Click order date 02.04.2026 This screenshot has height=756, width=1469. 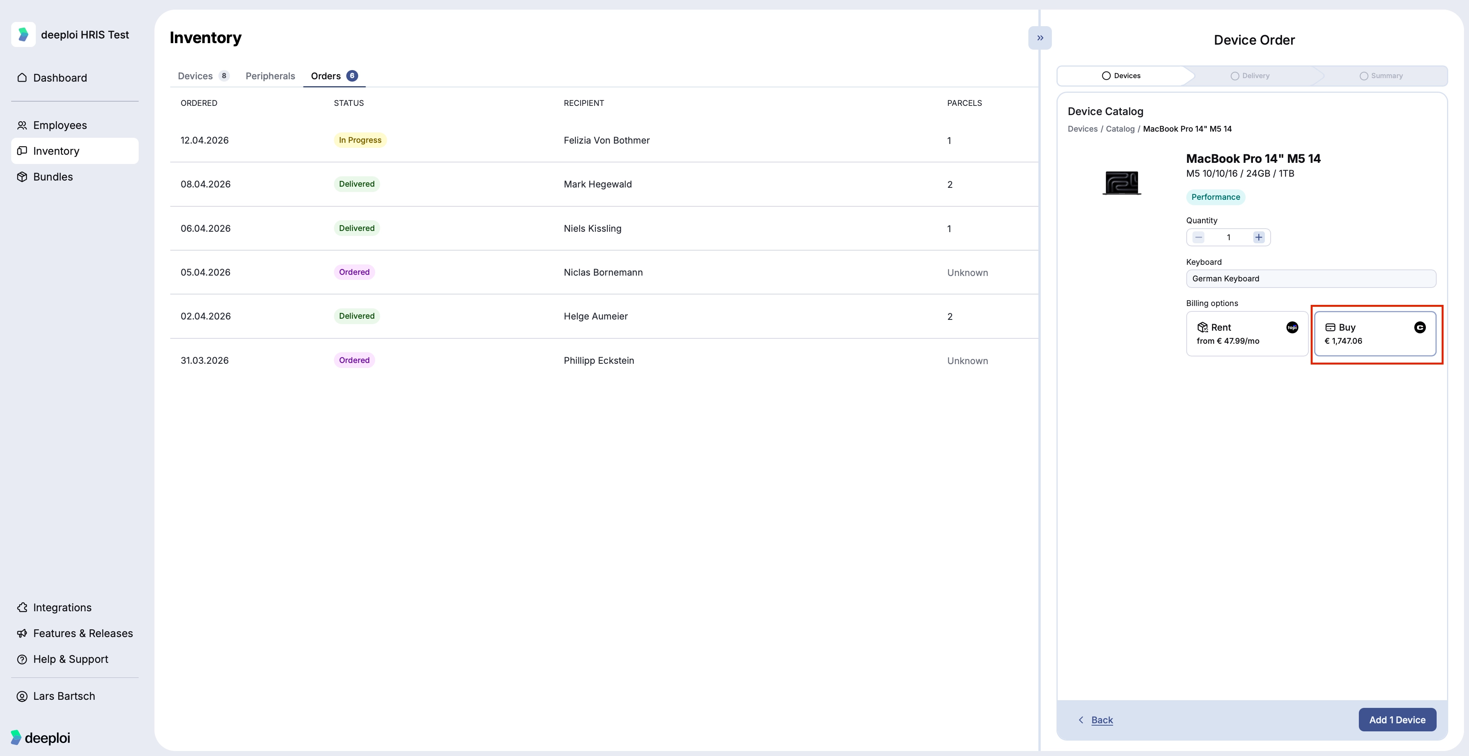click(x=206, y=316)
